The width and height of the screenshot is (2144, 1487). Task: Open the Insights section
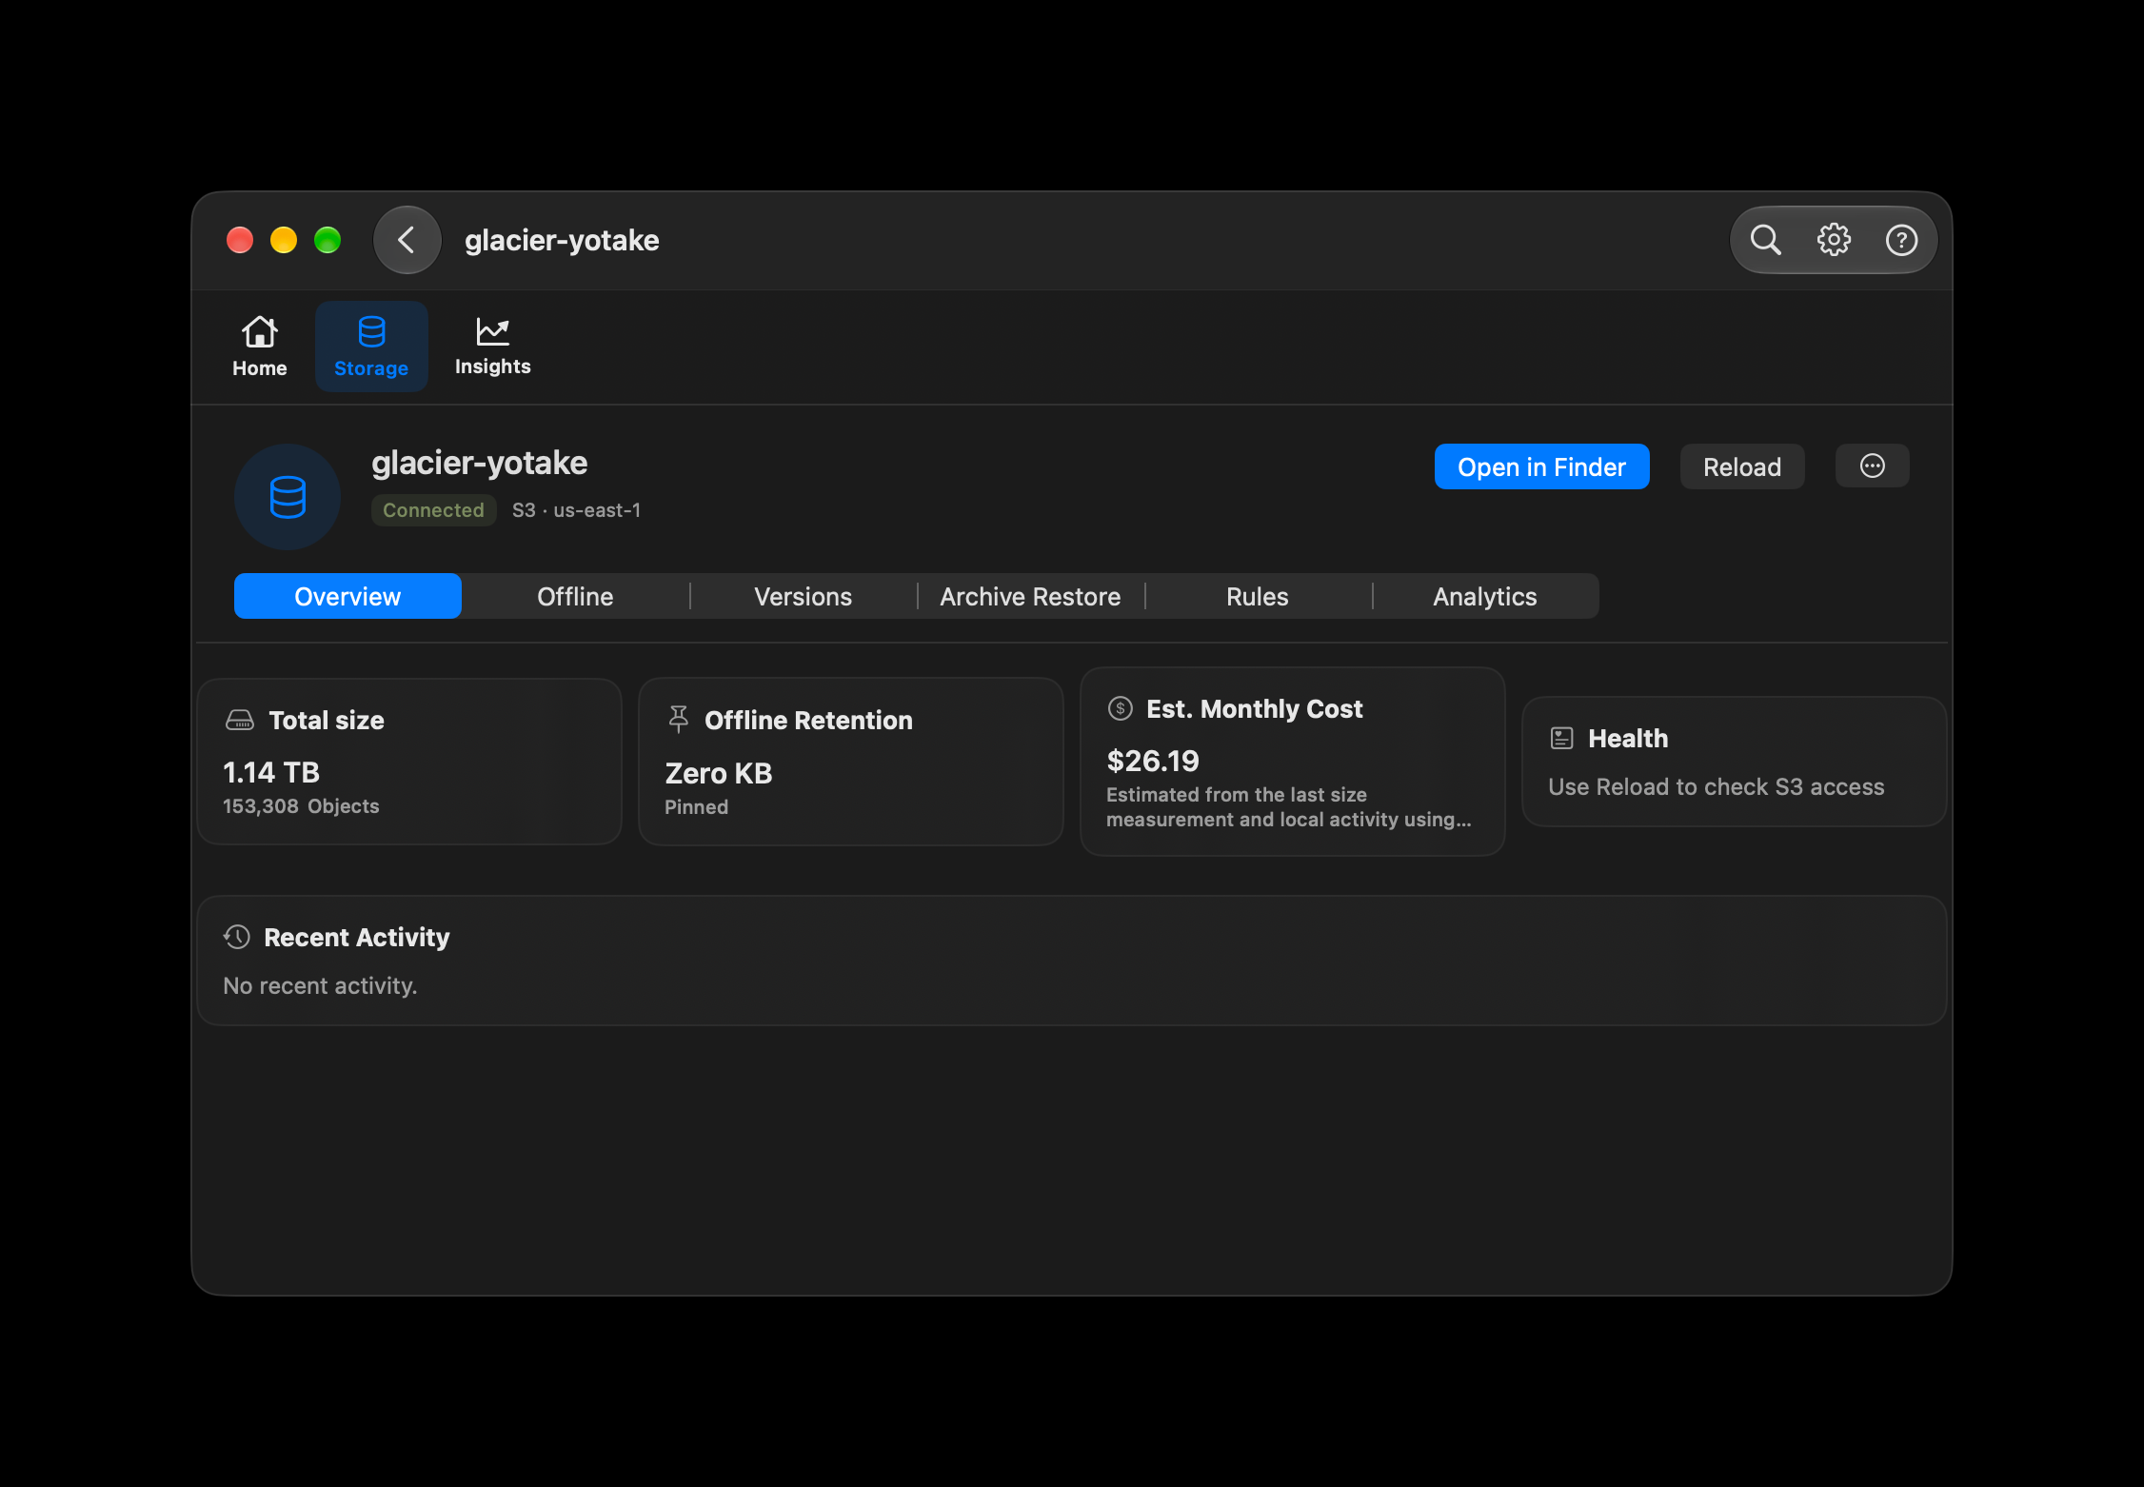click(492, 347)
